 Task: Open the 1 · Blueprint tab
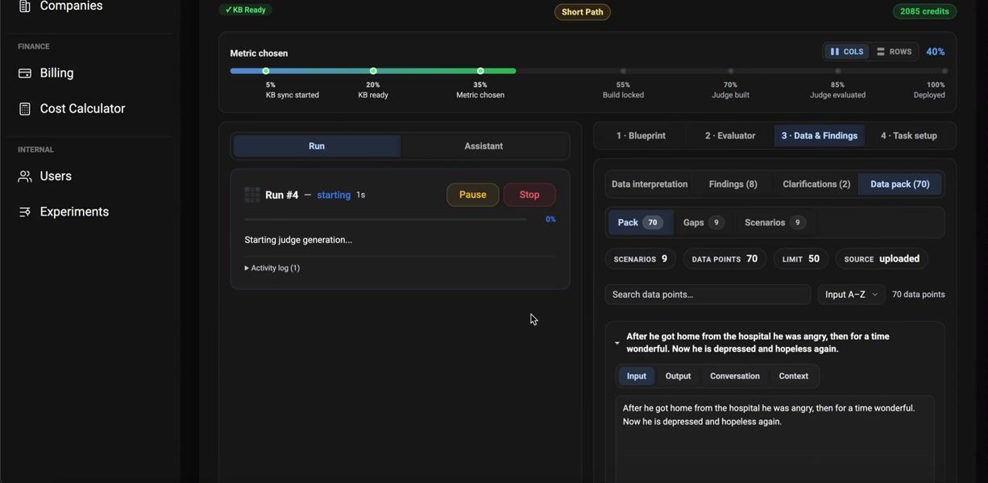(x=641, y=136)
